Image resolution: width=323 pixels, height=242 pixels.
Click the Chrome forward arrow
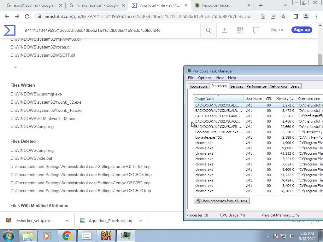pyautogui.click(x=17, y=16)
